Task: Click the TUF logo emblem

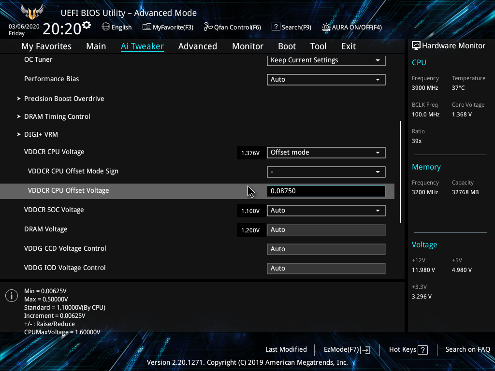Action: click(32, 12)
